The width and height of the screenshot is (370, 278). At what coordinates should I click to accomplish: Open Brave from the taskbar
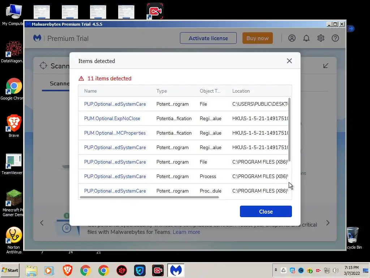pyautogui.click(x=68, y=270)
